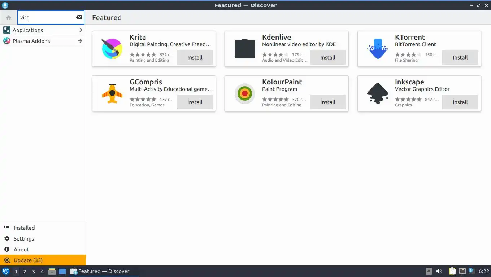The width and height of the screenshot is (491, 277).
Task: Click the show desktop taskbar icon
Action: coord(62,271)
